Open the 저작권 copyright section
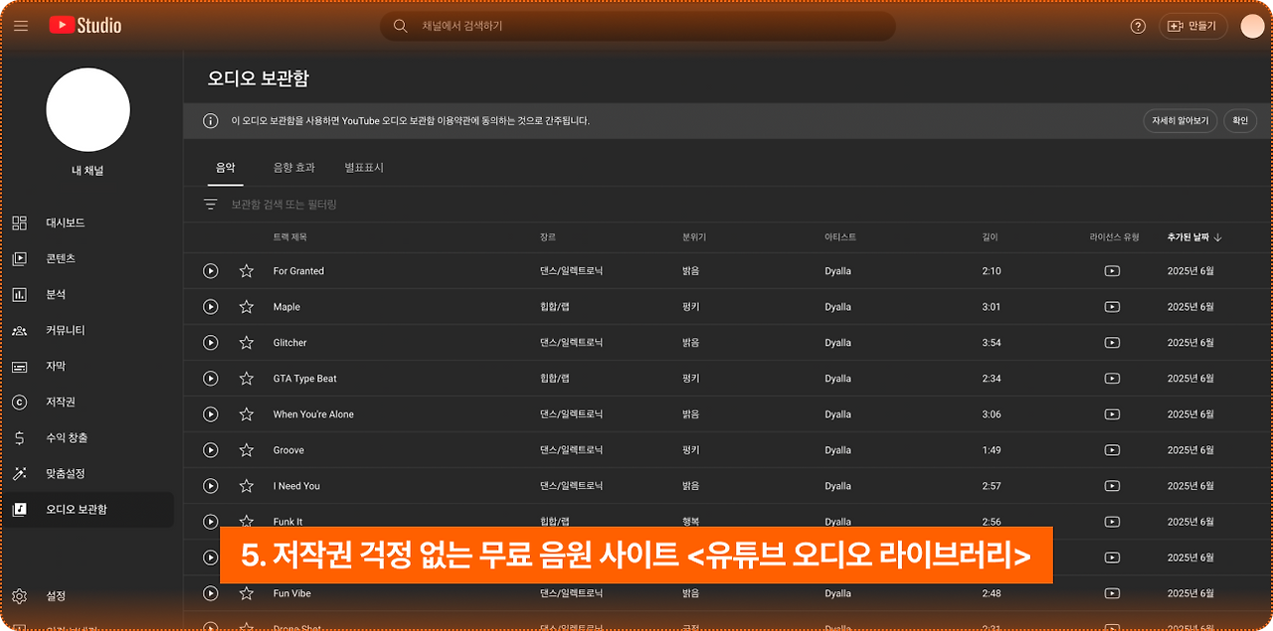The image size is (1273, 631). (60, 401)
